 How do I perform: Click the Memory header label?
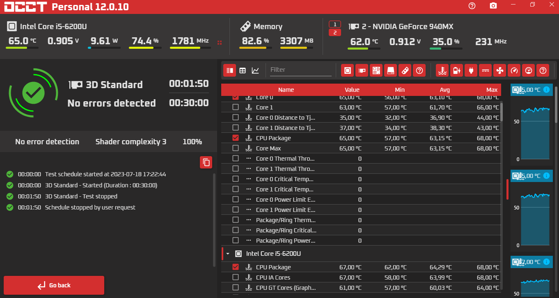(x=268, y=27)
